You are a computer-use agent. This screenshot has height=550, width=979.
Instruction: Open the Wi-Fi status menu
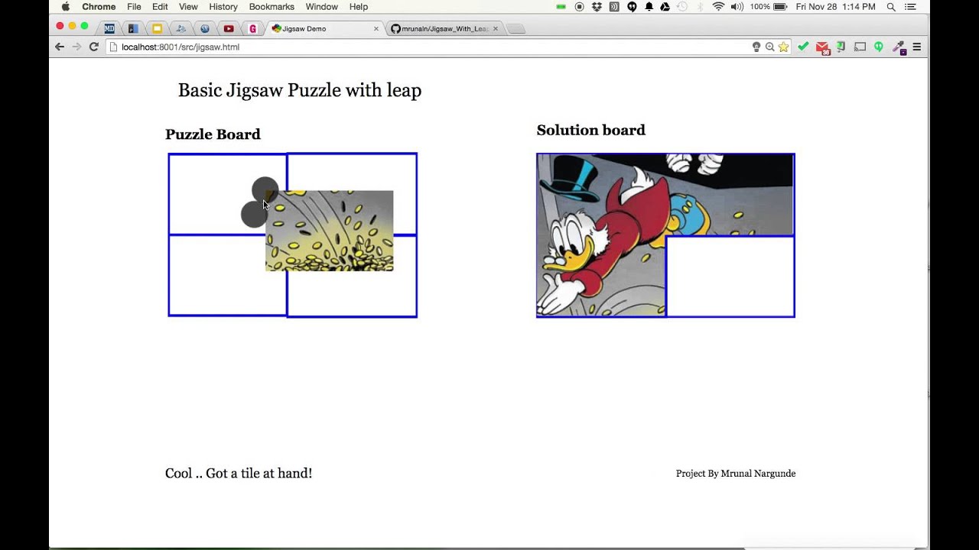pos(718,7)
